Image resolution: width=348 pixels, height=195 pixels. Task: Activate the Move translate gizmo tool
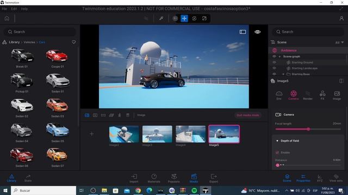click(x=184, y=18)
